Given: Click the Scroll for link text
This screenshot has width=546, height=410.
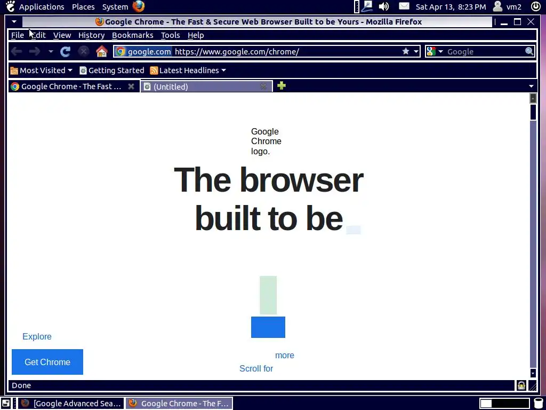Looking at the screenshot, I should click(256, 368).
